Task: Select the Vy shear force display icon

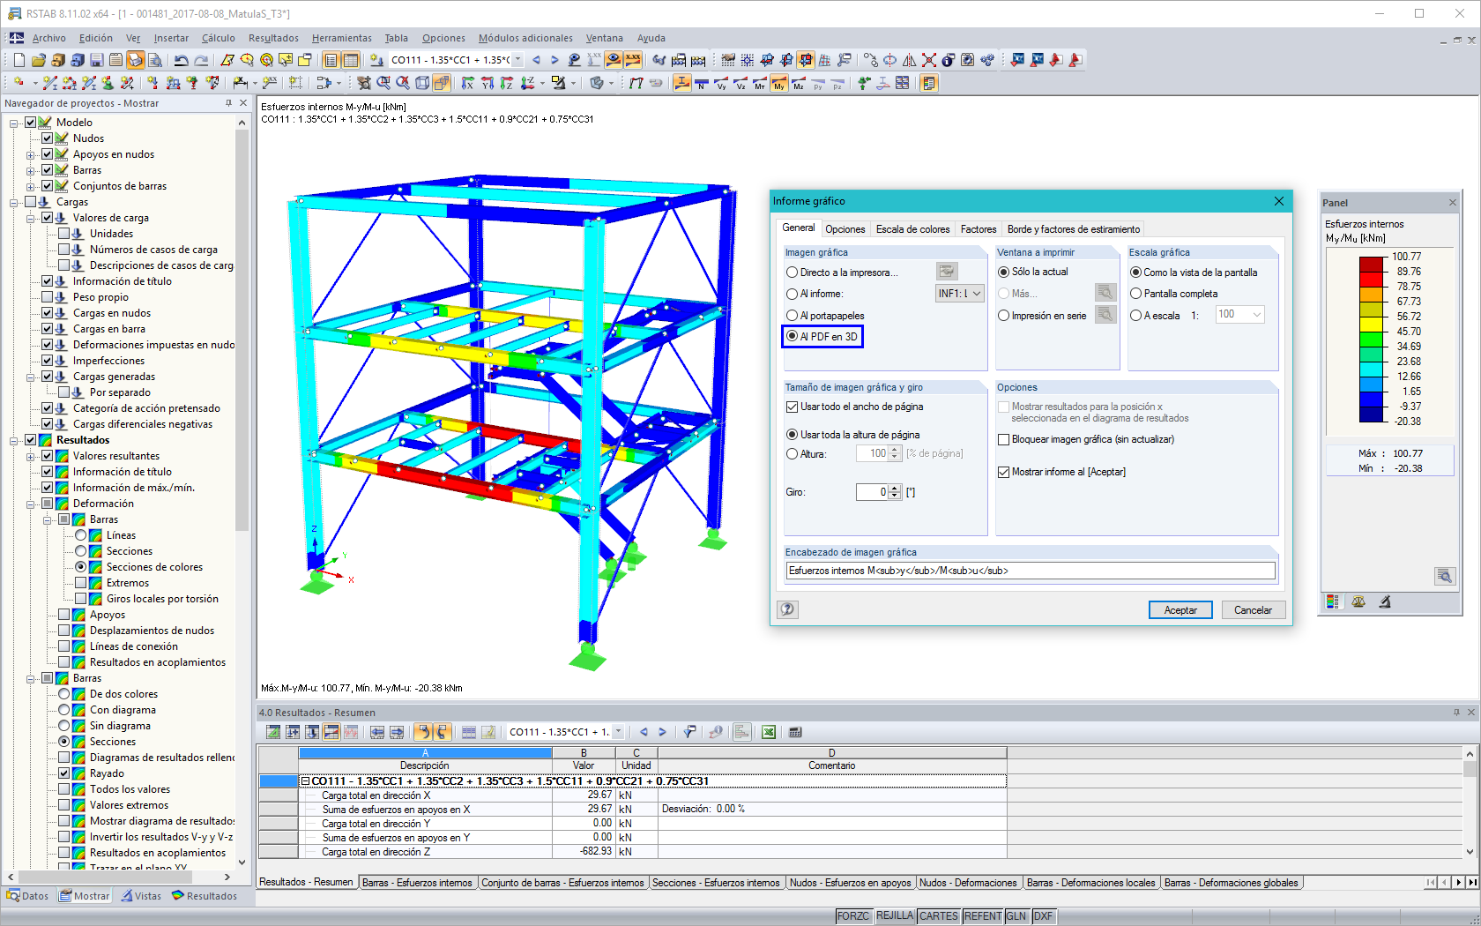Action: pos(721,83)
